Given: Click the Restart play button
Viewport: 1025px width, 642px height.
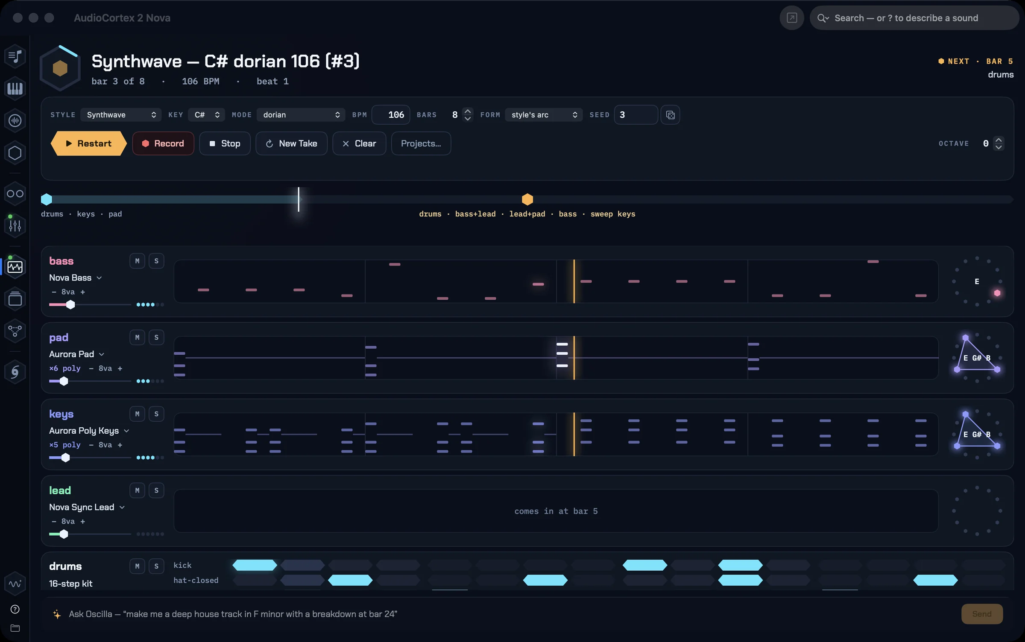Looking at the screenshot, I should coord(89,143).
